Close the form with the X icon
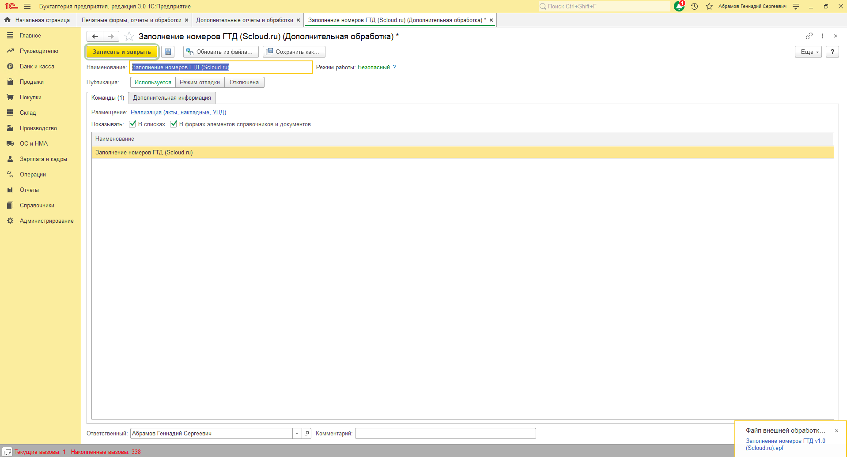This screenshot has height=457, width=847. point(836,36)
